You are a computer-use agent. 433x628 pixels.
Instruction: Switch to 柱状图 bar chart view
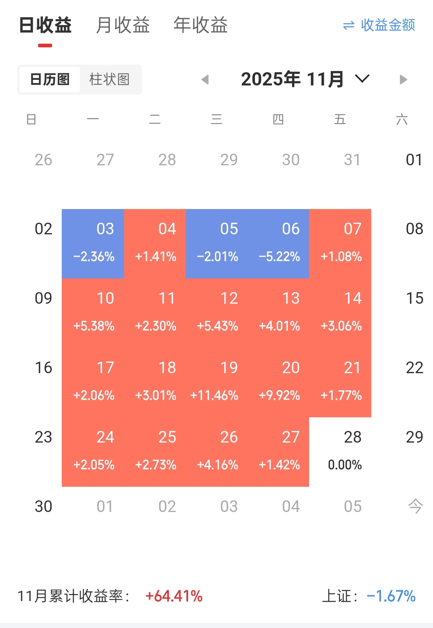click(109, 79)
